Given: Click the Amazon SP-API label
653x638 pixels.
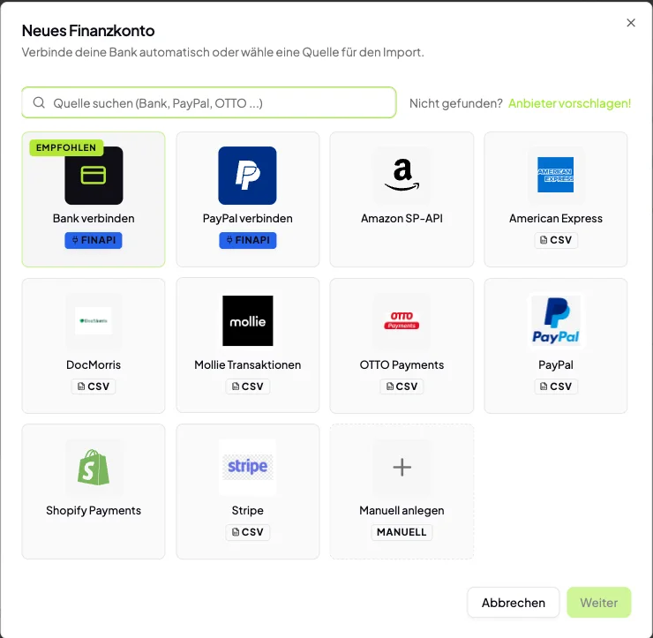Looking at the screenshot, I should tap(402, 219).
